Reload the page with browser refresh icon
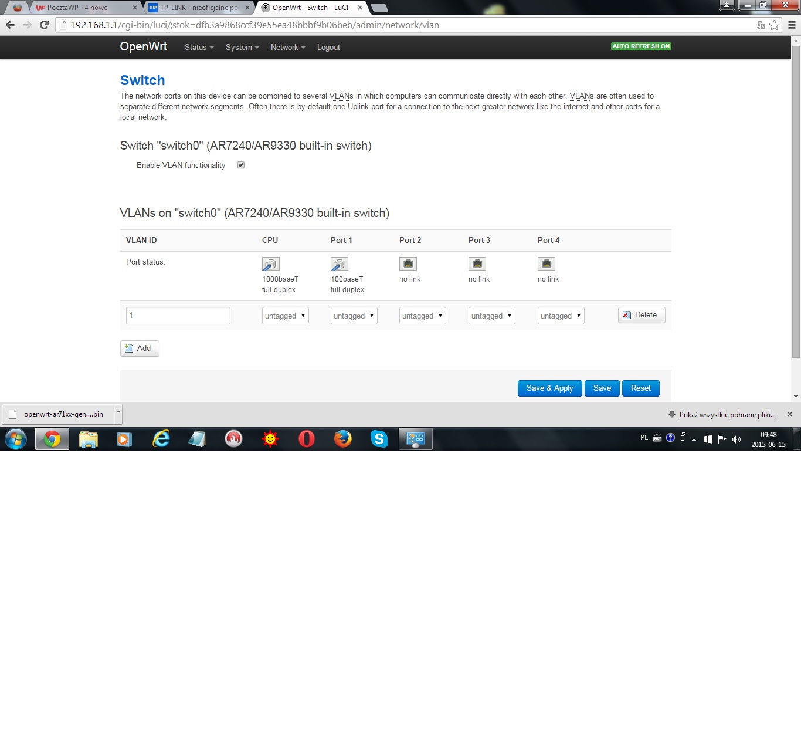801x751 pixels. tap(44, 25)
